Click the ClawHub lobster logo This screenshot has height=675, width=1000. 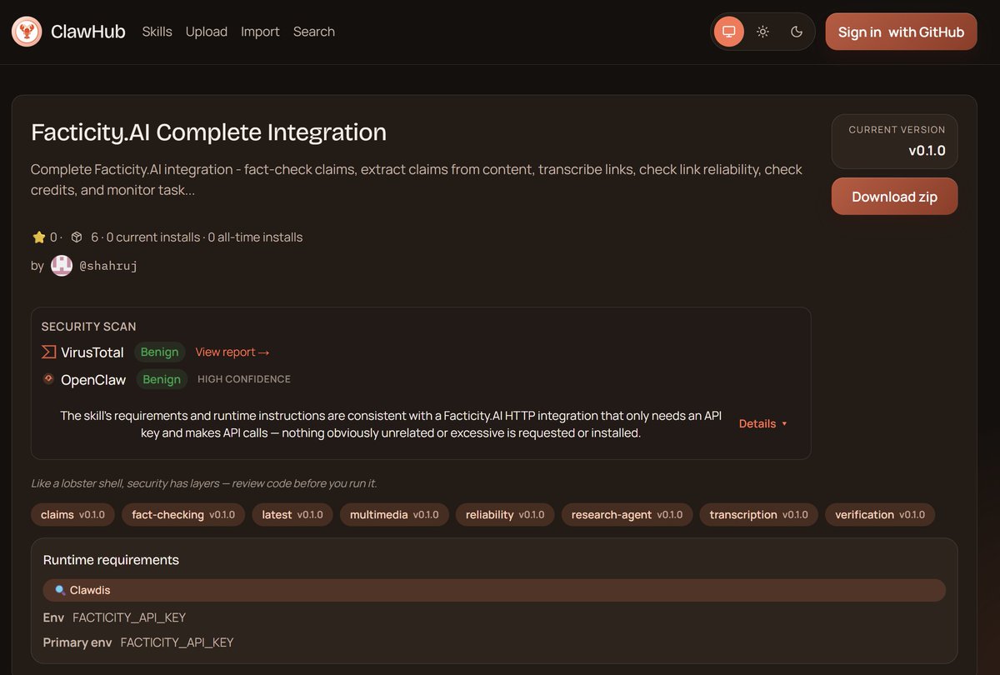[x=27, y=32]
